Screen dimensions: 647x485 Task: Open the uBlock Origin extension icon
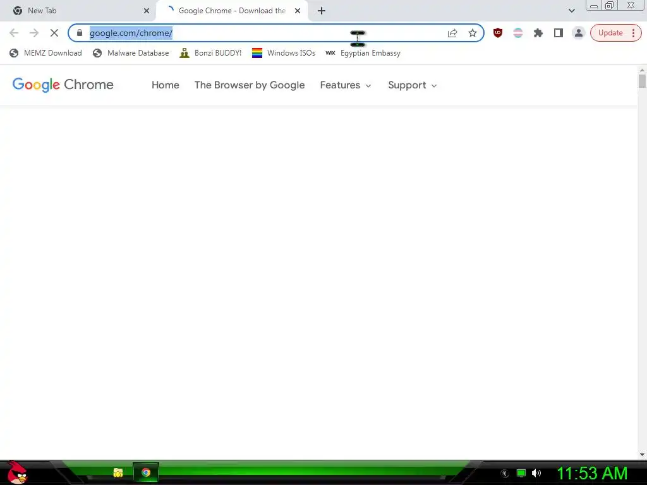(498, 33)
